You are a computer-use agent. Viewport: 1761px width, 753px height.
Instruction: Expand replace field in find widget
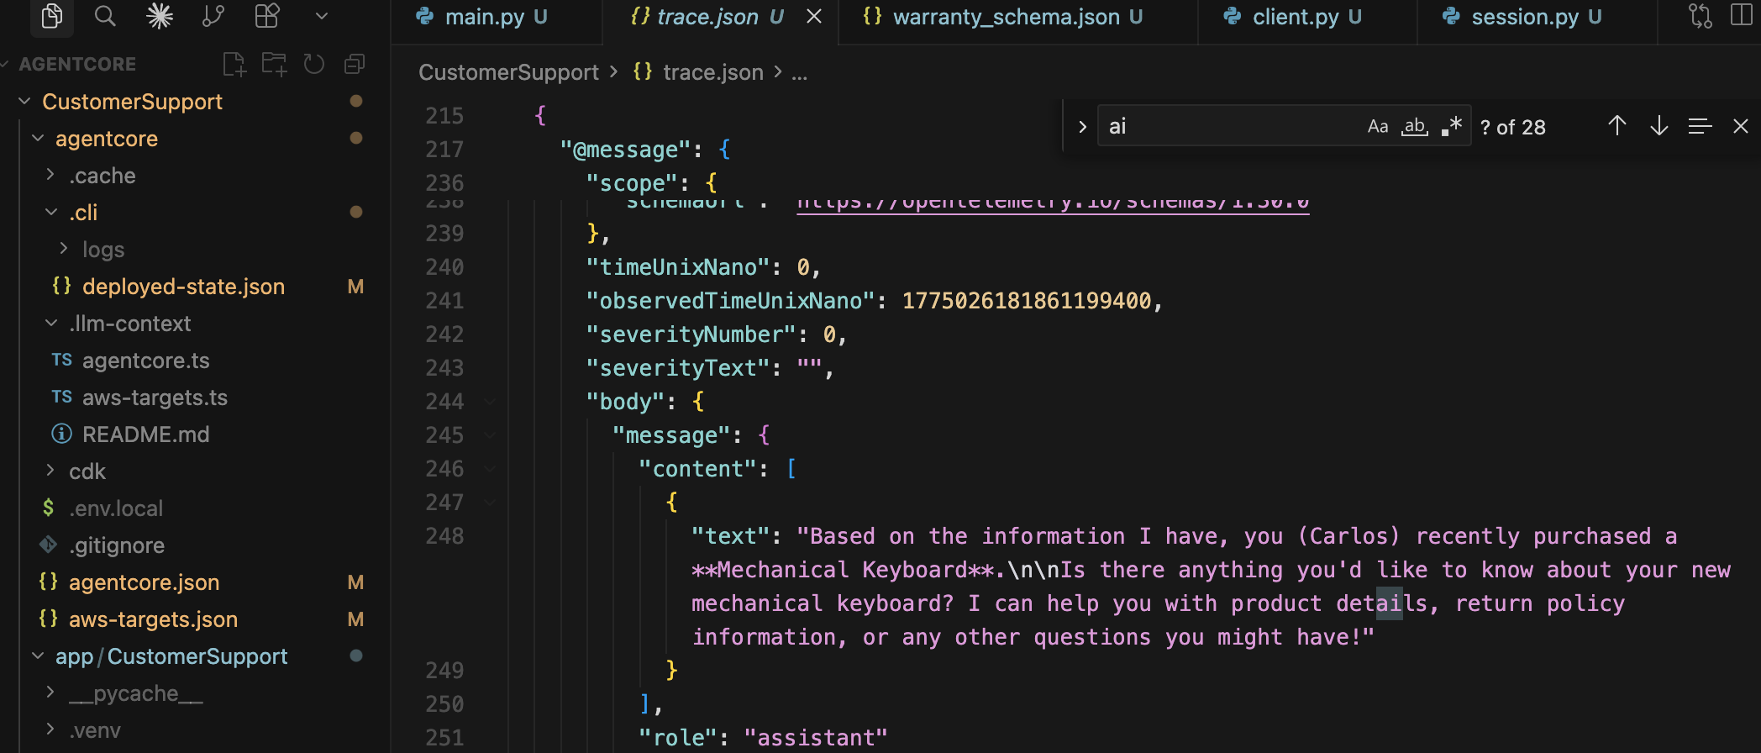[x=1082, y=127]
